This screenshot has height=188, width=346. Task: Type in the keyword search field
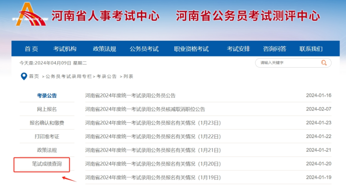pos(288,63)
